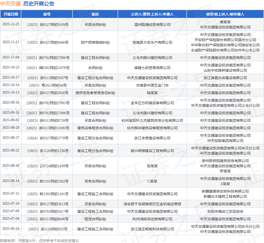
Task: Click defendant 中天控股集团有限公司
Action: 225,141
